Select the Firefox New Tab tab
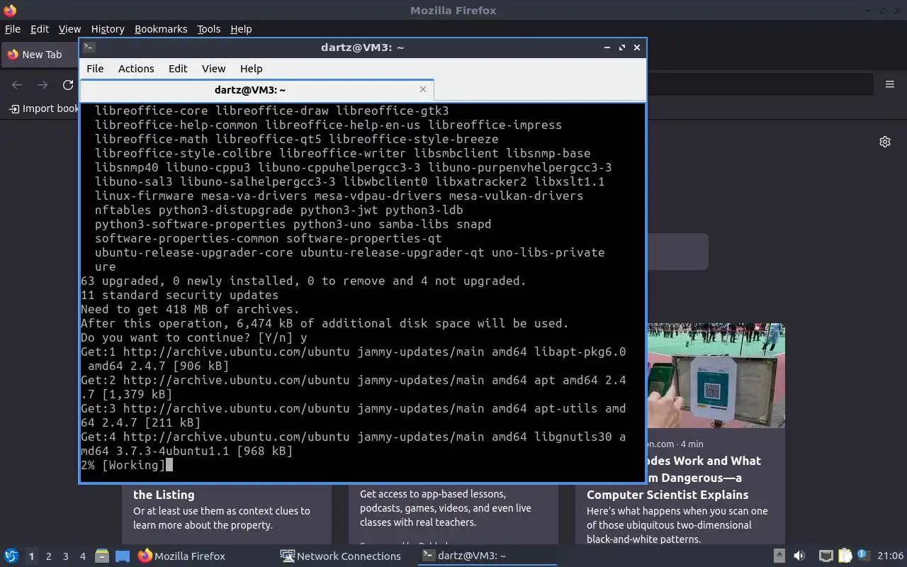This screenshot has width=907, height=567. (40, 55)
